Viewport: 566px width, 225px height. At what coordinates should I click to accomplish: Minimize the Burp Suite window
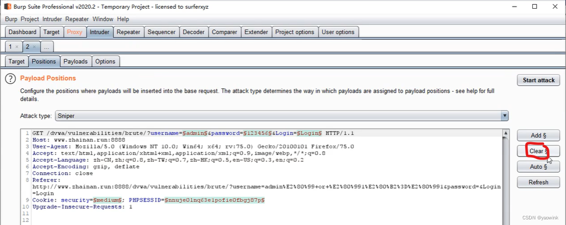pos(515,7)
